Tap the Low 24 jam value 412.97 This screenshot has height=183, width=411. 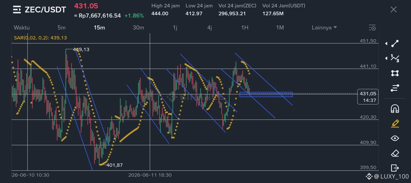[194, 13]
